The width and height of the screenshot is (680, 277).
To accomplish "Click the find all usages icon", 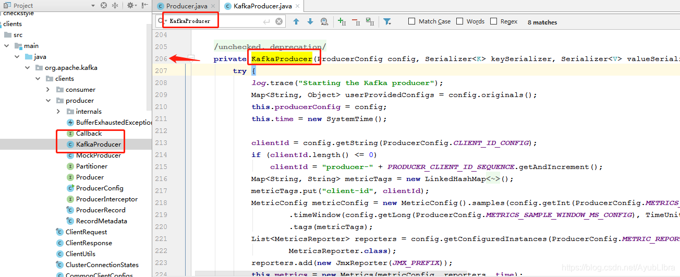I will pos(324,21).
